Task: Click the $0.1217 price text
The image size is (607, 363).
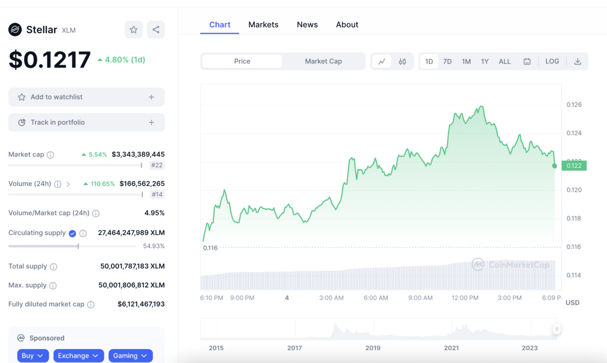Action: pos(50,60)
